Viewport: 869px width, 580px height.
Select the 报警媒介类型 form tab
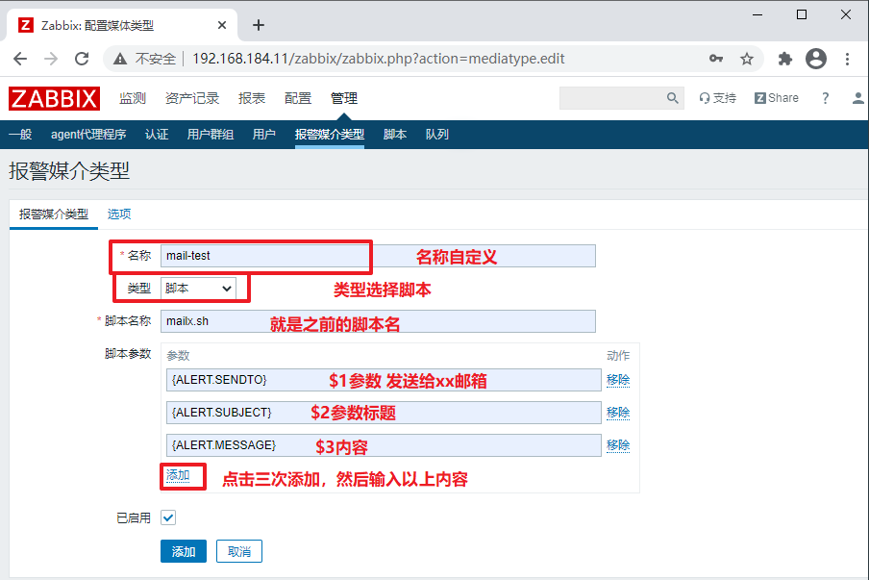click(54, 214)
